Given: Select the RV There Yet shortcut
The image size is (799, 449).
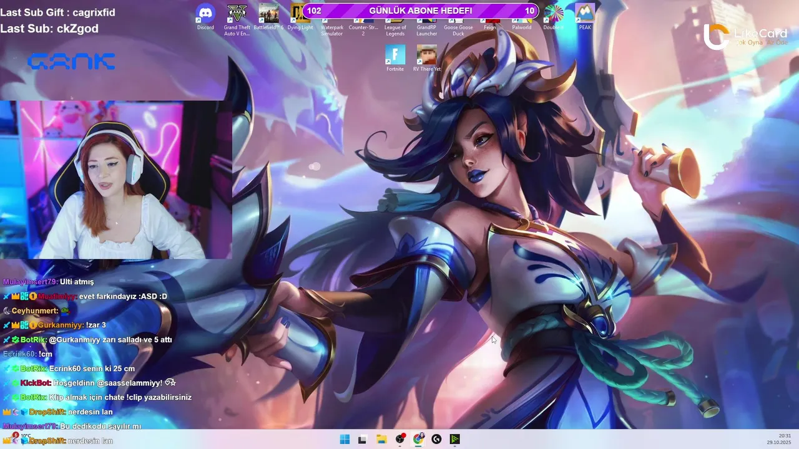Looking at the screenshot, I should coord(427,58).
